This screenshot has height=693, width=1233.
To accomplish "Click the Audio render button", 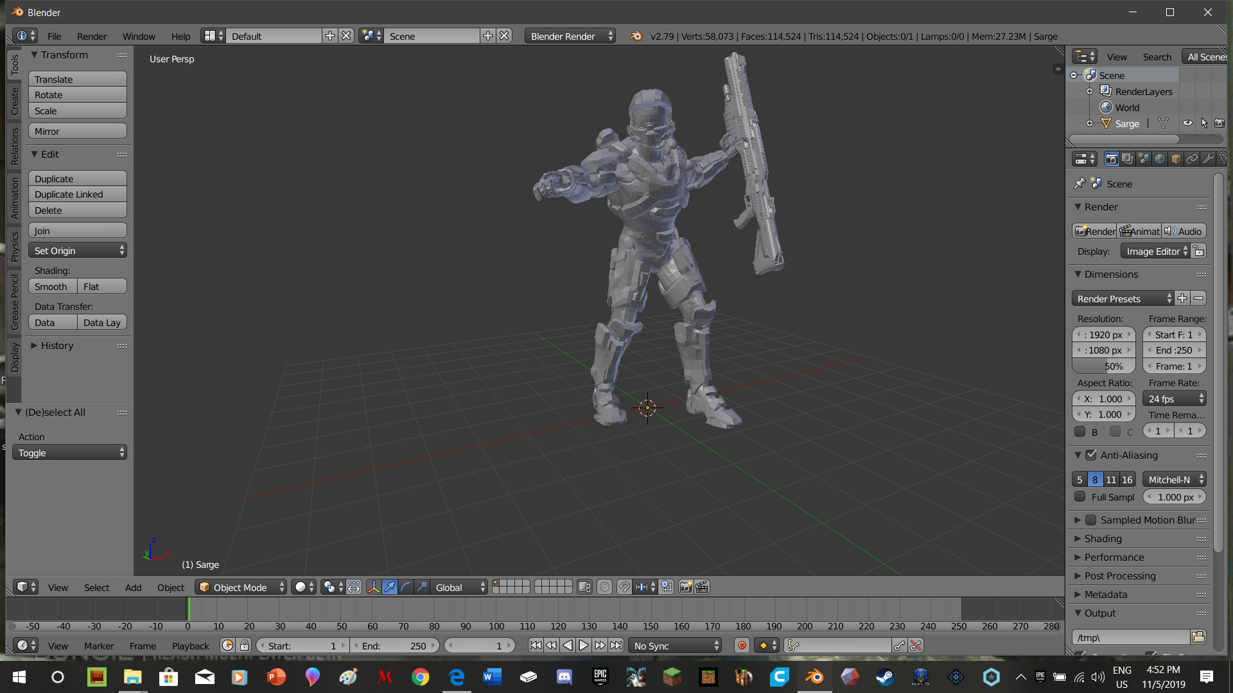I will (1184, 231).
